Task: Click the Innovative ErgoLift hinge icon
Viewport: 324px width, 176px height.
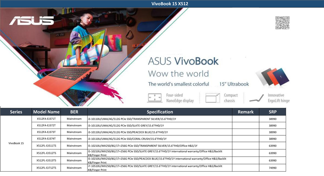Action: [x=256, y=98]
